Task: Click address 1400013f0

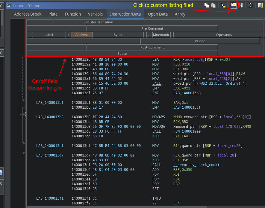Action: click(81, 189)
